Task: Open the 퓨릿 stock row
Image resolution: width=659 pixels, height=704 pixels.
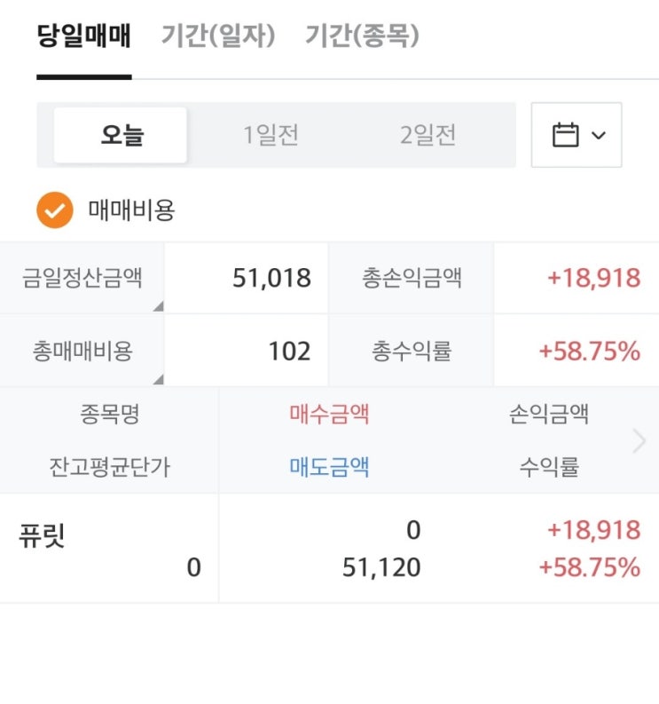Action: point(329,549)
